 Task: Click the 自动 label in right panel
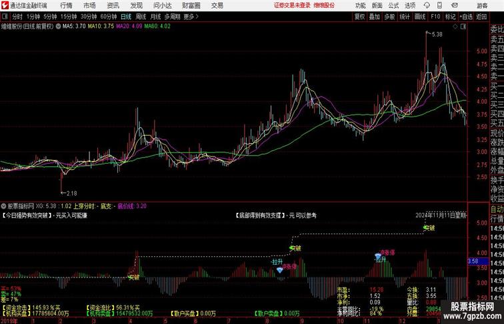coord(497,210)
